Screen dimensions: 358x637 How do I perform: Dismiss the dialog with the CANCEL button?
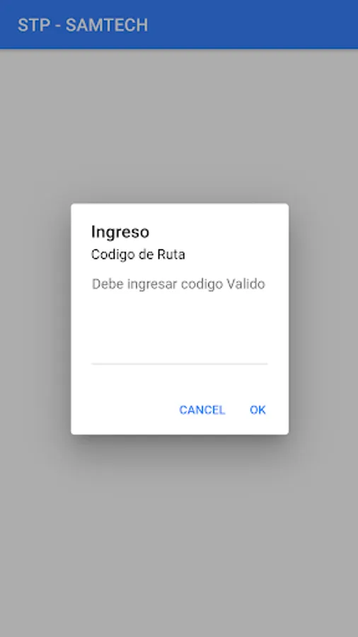202,410
